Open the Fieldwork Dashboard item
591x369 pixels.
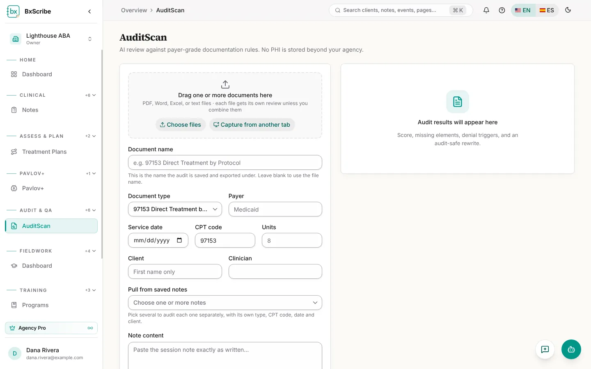click(x=51, y=266)
